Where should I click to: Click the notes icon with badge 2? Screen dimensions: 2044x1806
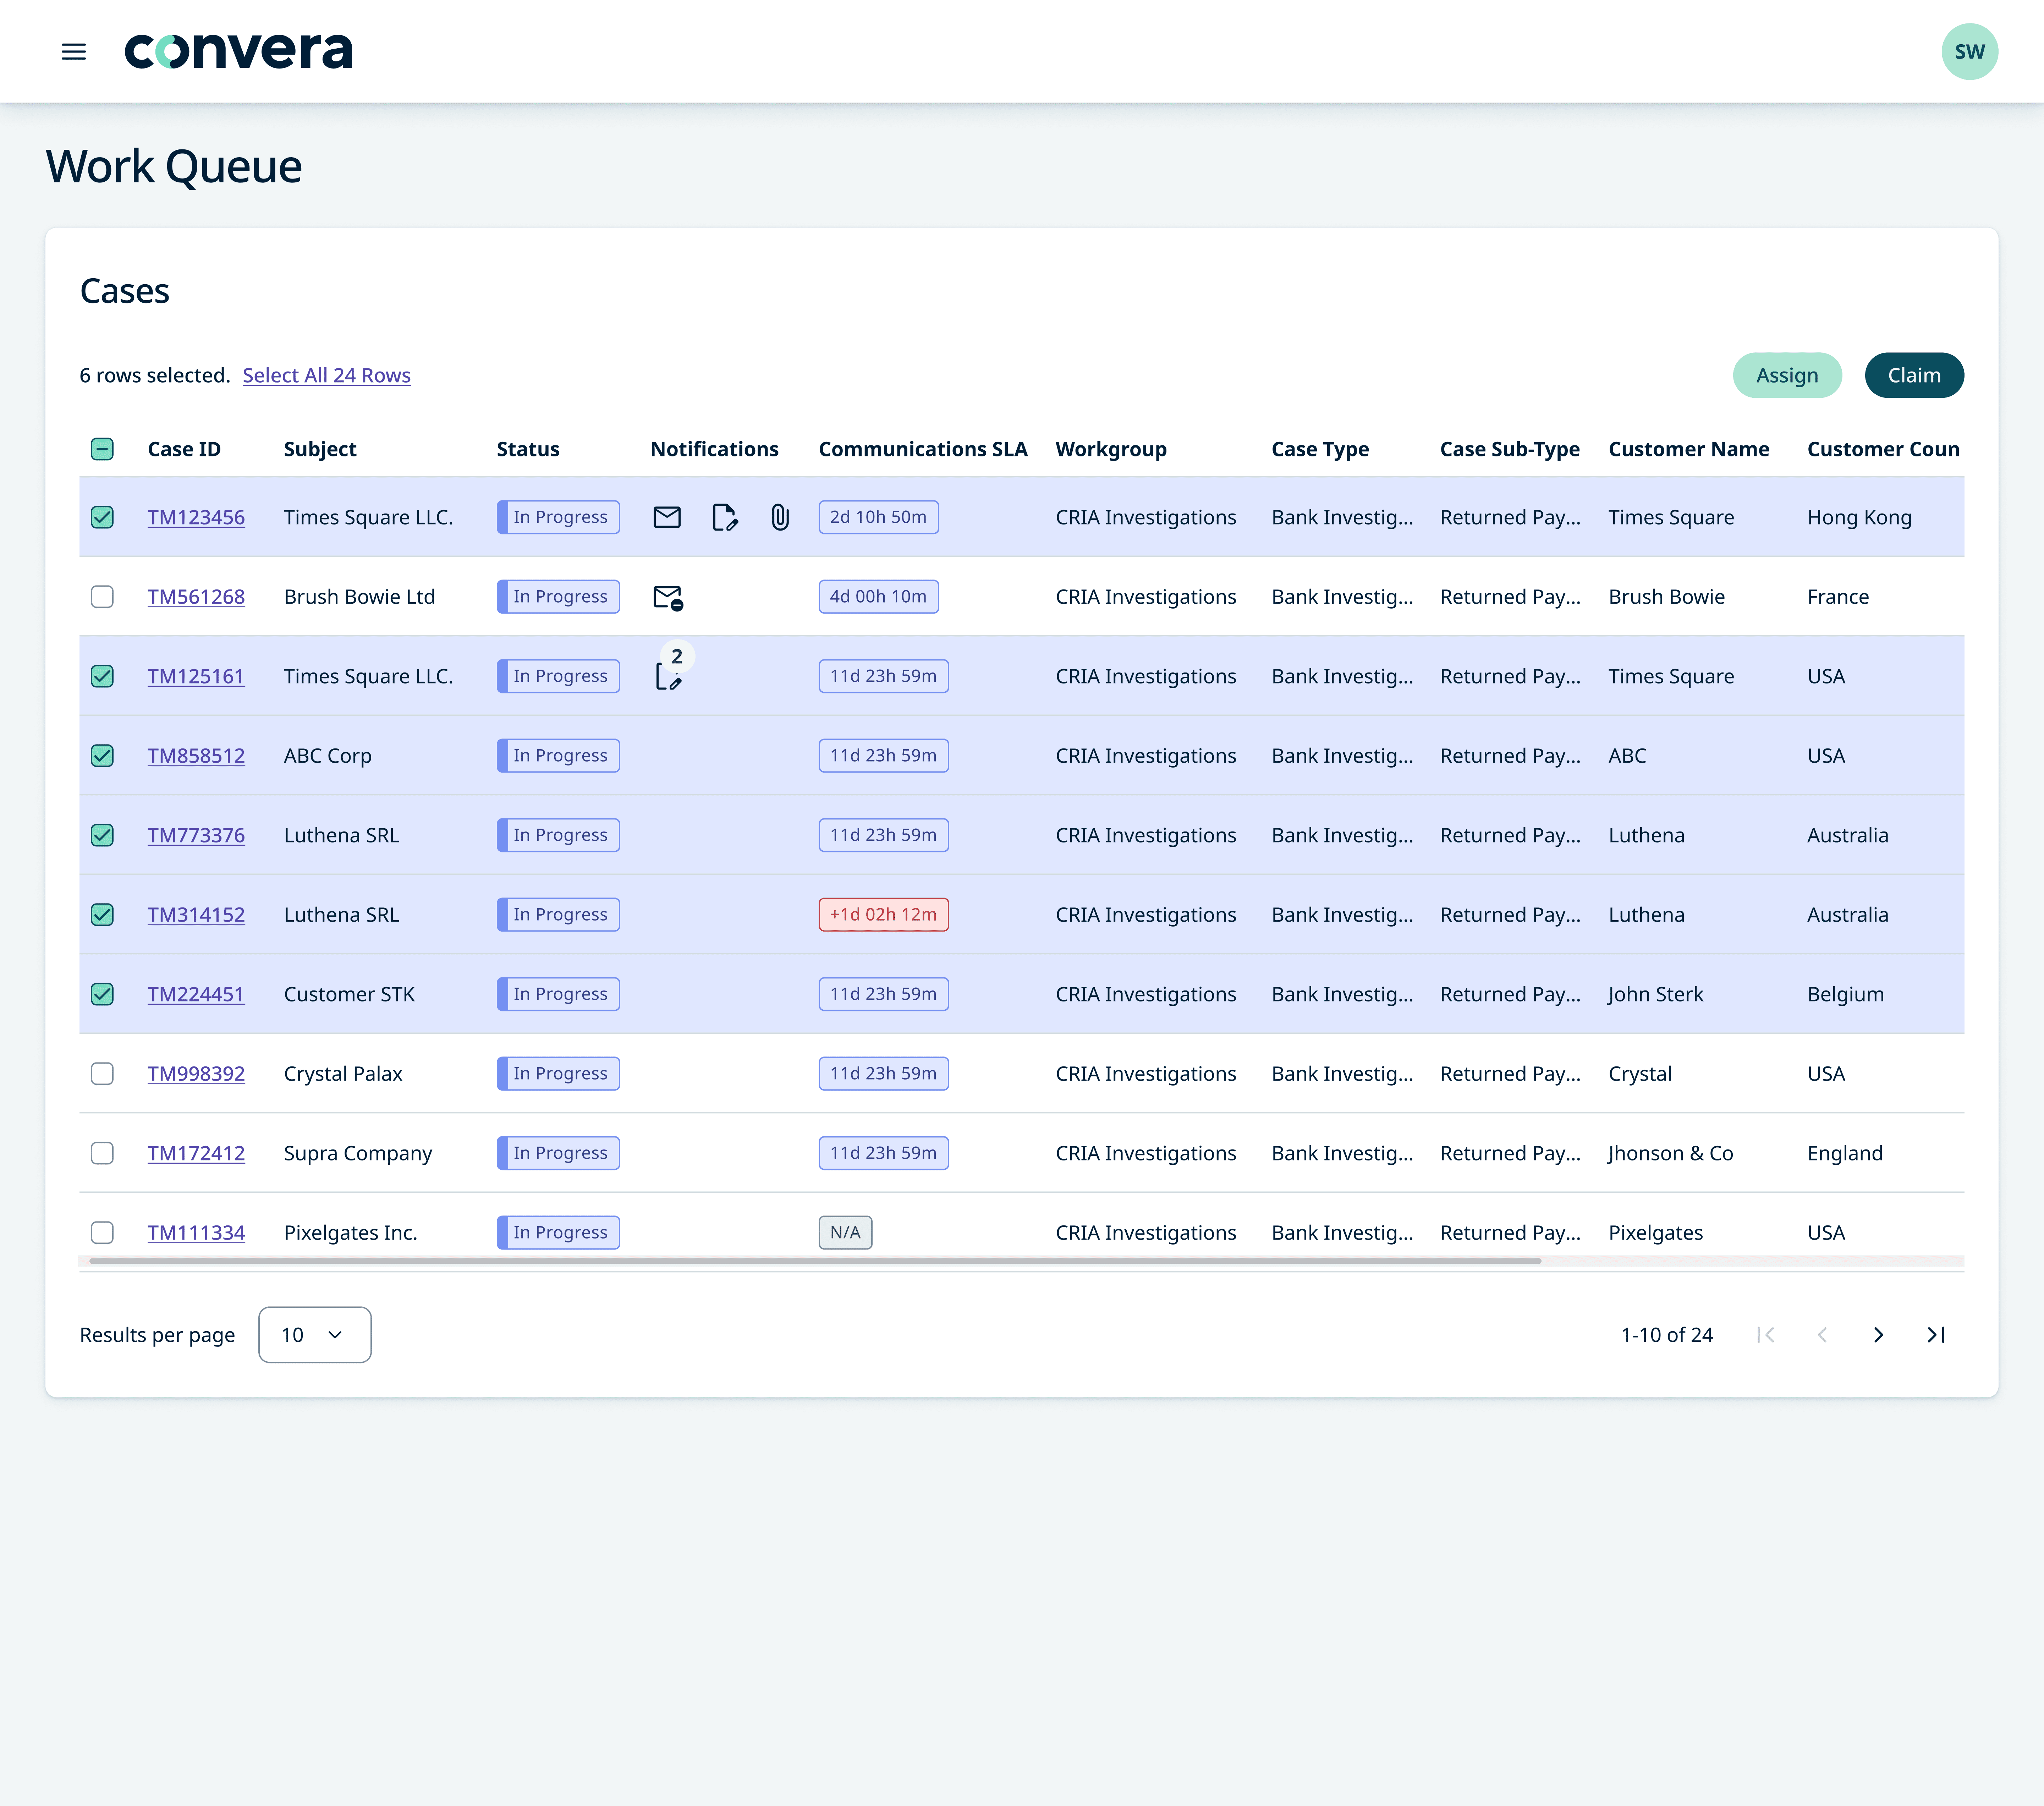(x=668, y=676)
